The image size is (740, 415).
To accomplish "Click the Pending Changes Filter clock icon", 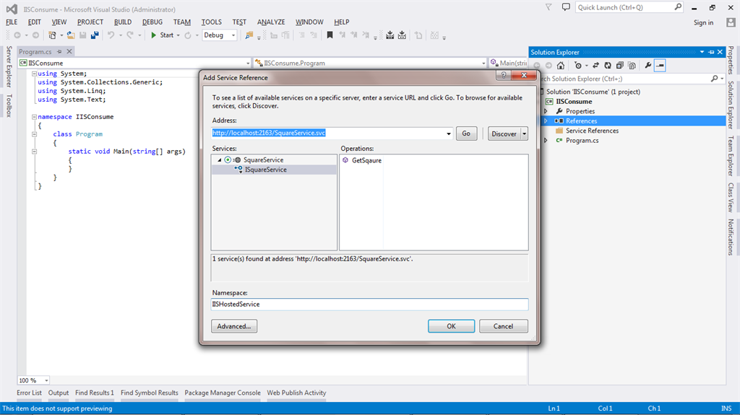I will [x=577, y=66].
